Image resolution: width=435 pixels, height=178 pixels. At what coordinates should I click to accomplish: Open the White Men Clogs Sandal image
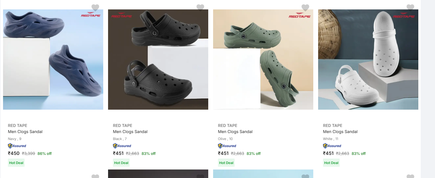tap(368, 60)
